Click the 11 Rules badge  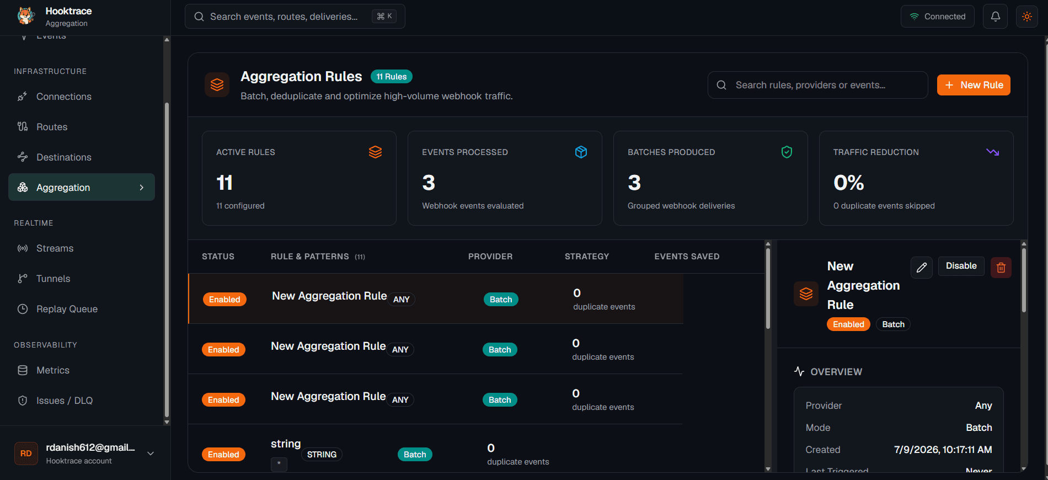[x=392, y=77]
